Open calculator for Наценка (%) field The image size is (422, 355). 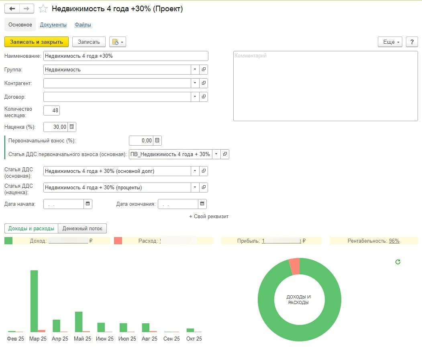point(72,127)
